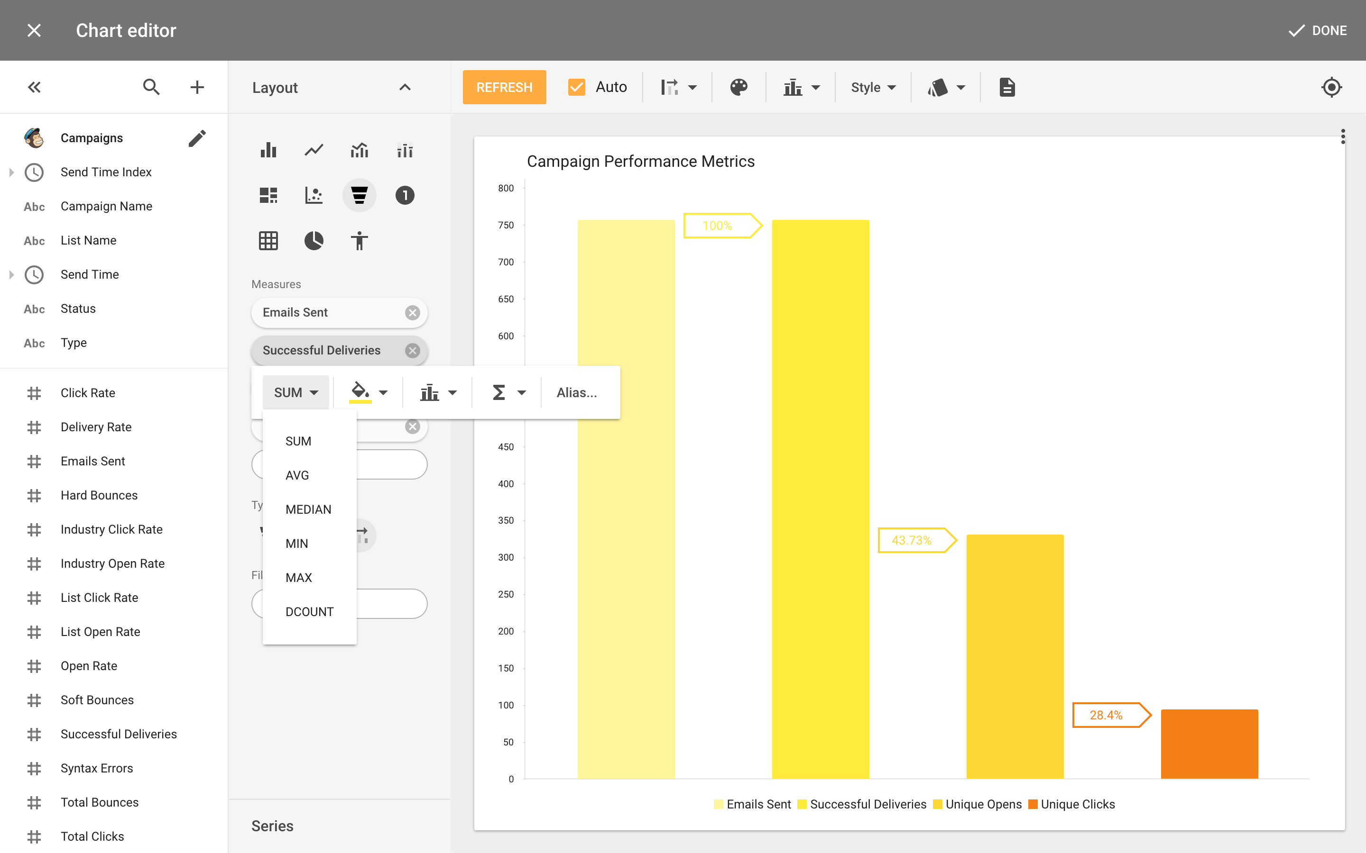Select the line chart type icon

[314, 150]
